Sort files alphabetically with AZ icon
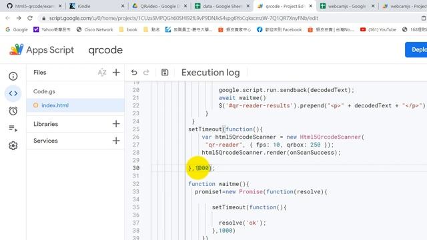Screen dimensions: 427x240 click(x=102, y=73)
